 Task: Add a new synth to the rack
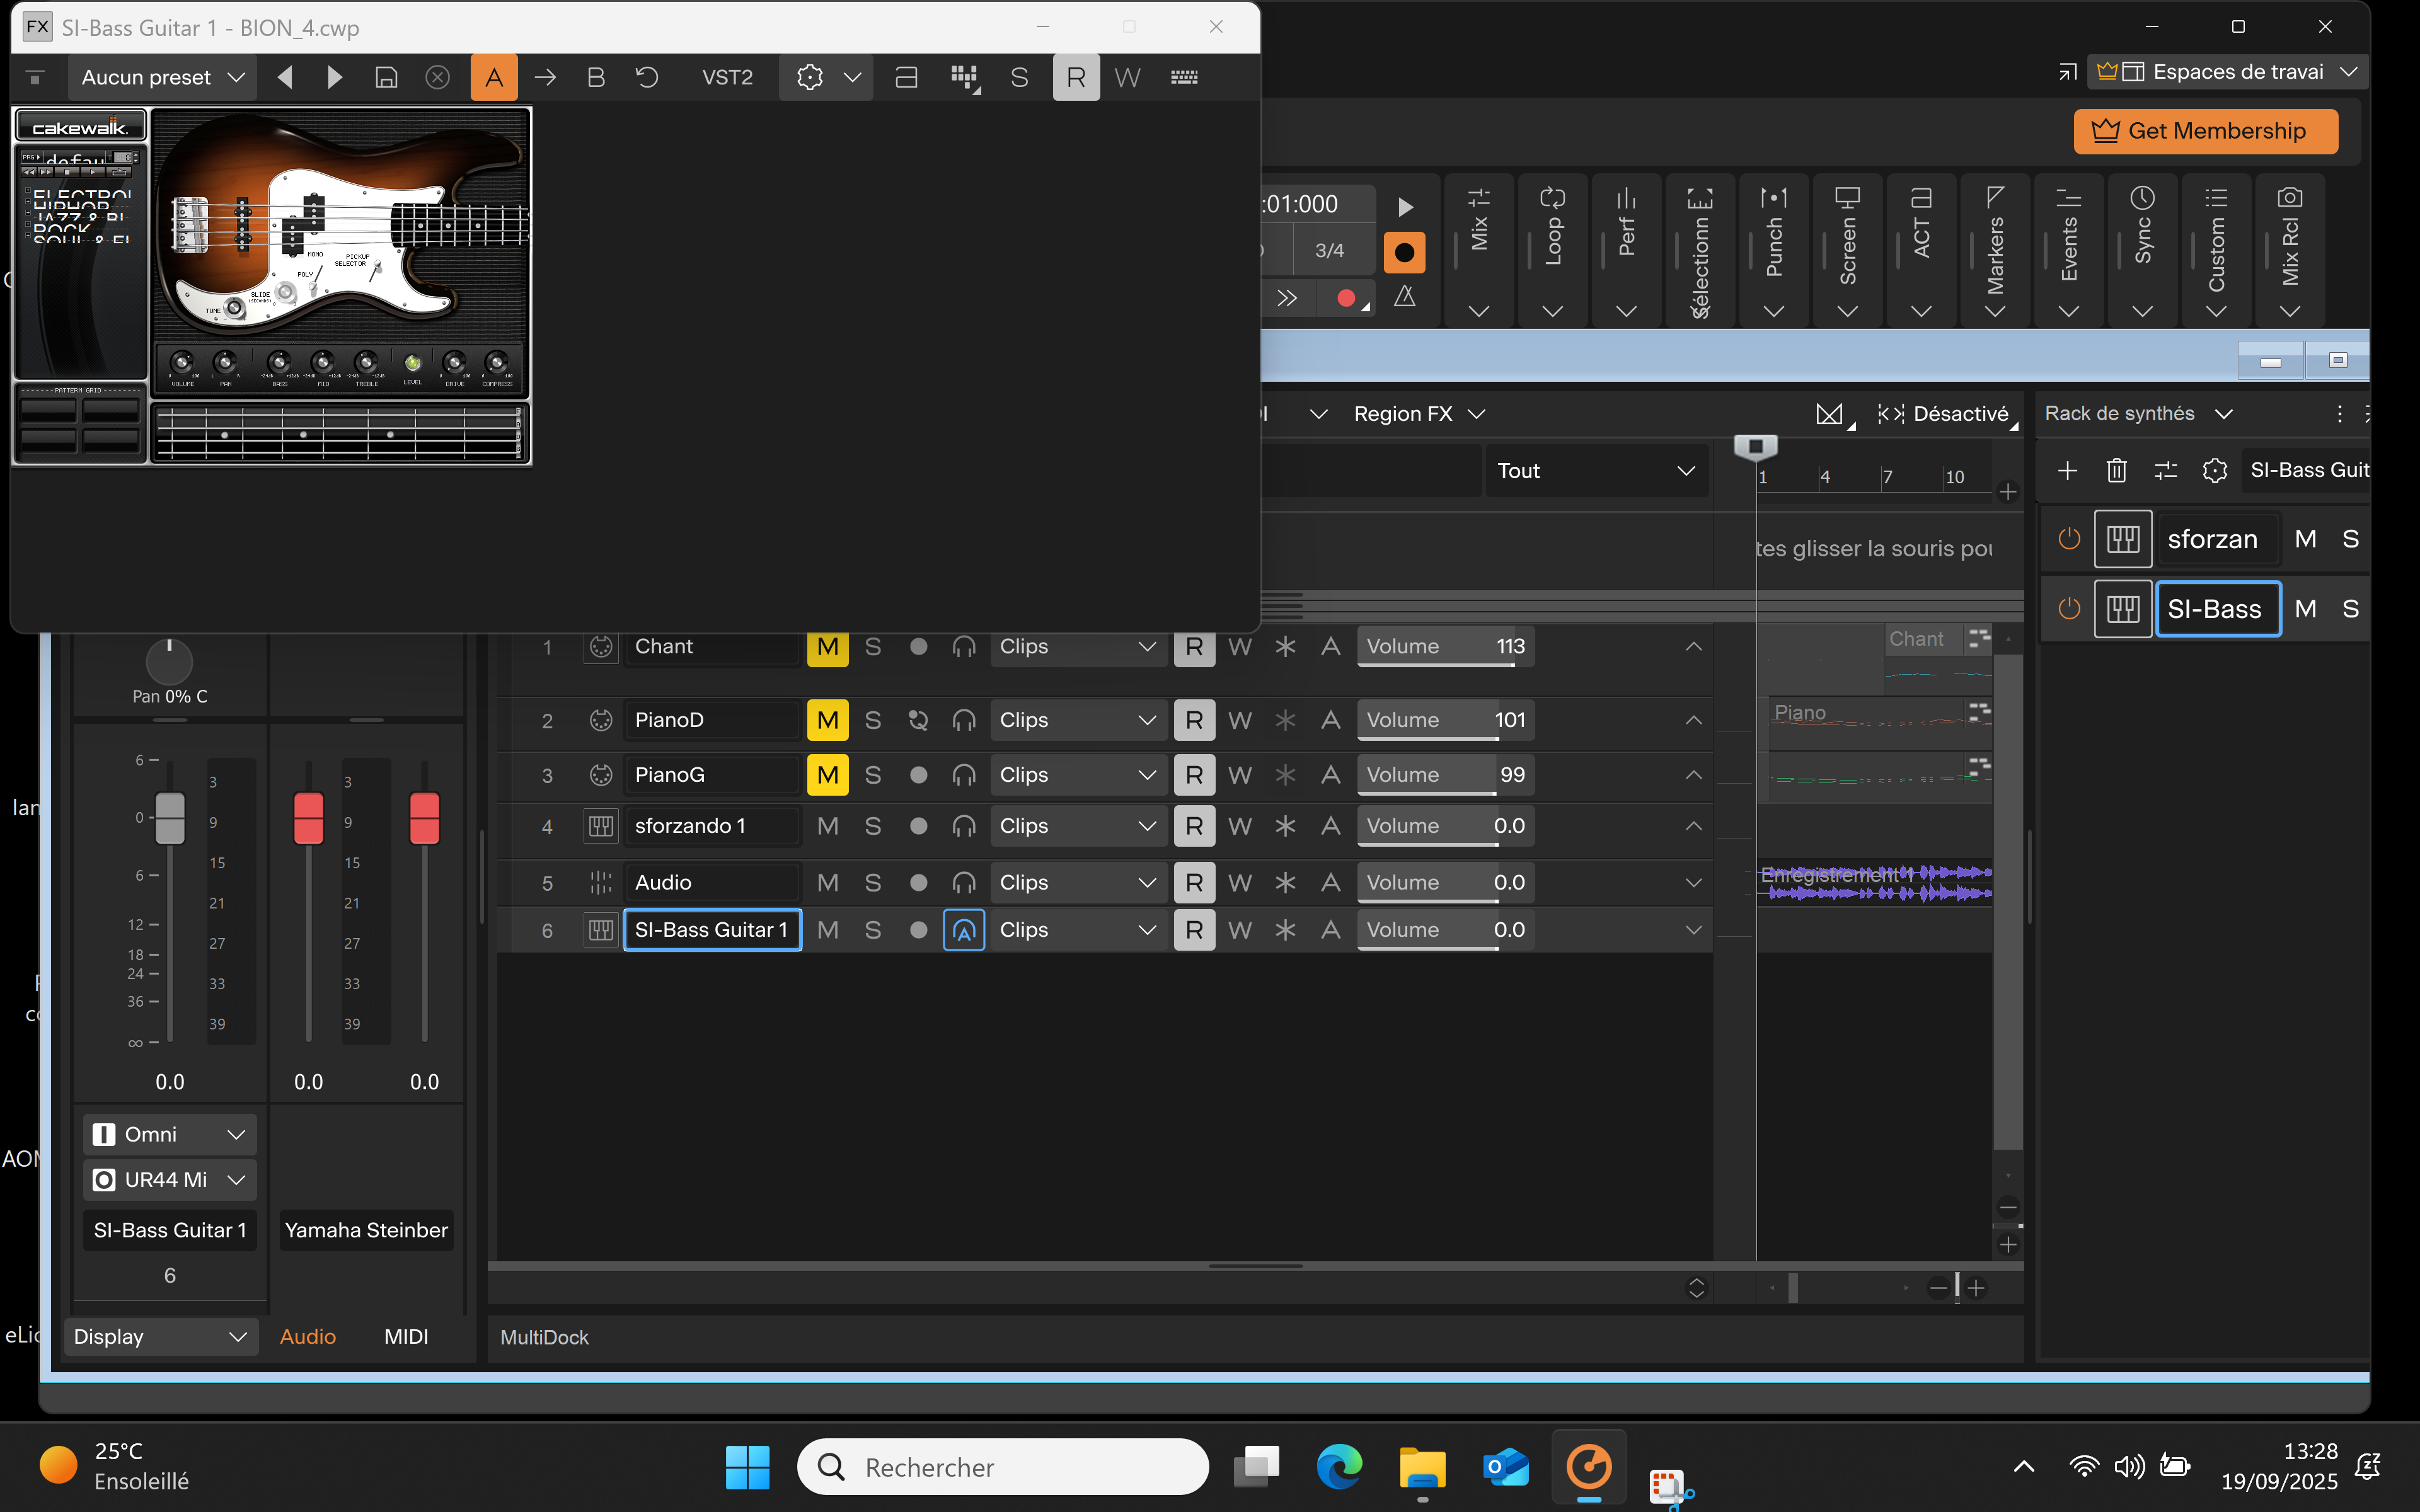(2067, 470)
